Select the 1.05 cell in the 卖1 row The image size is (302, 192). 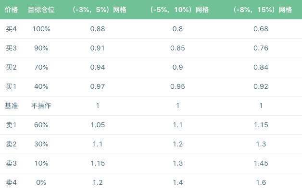click(98, 125)
